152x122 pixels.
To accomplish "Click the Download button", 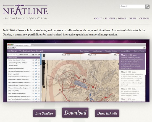I will pos(75,113).
